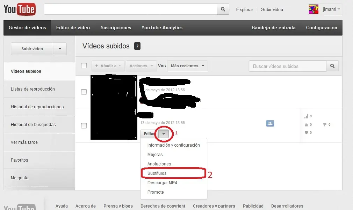The image size is (353, 210).
Task: Click the main YouTube search field
Action: 130,9
